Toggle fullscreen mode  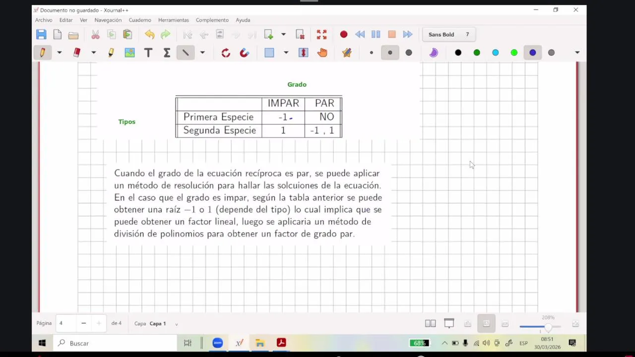[x=321, y=35]
